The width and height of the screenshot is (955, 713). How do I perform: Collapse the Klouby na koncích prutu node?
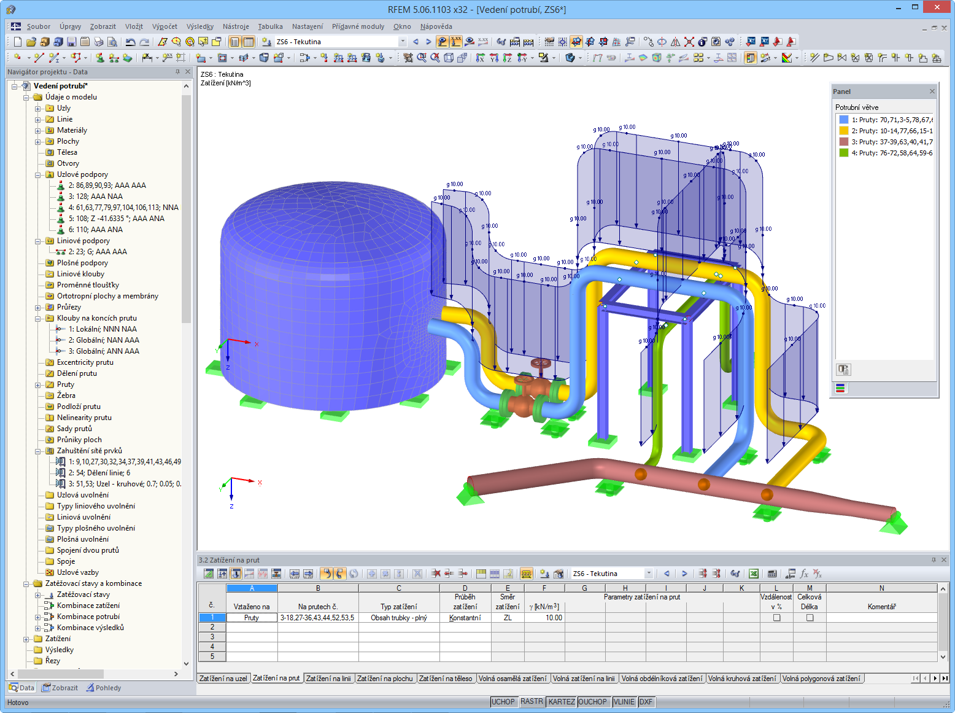click(x=38, y=318)
